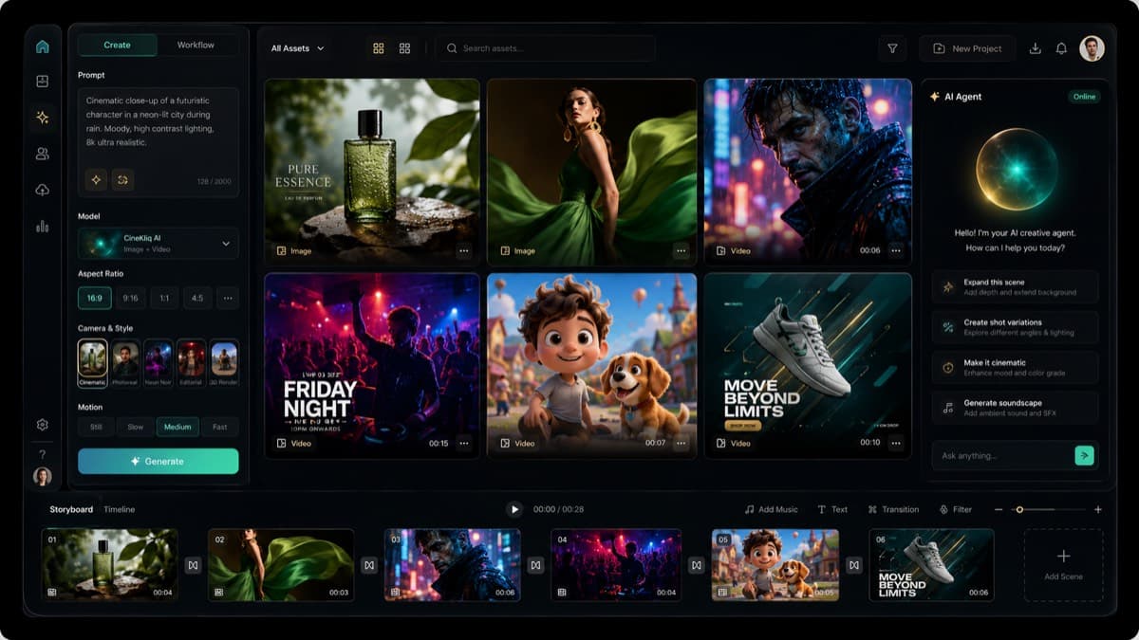This screenshot has height=640, width=1139.
Task: Click the Filter button in storyboard toolbar
Action: click(956, 510)
